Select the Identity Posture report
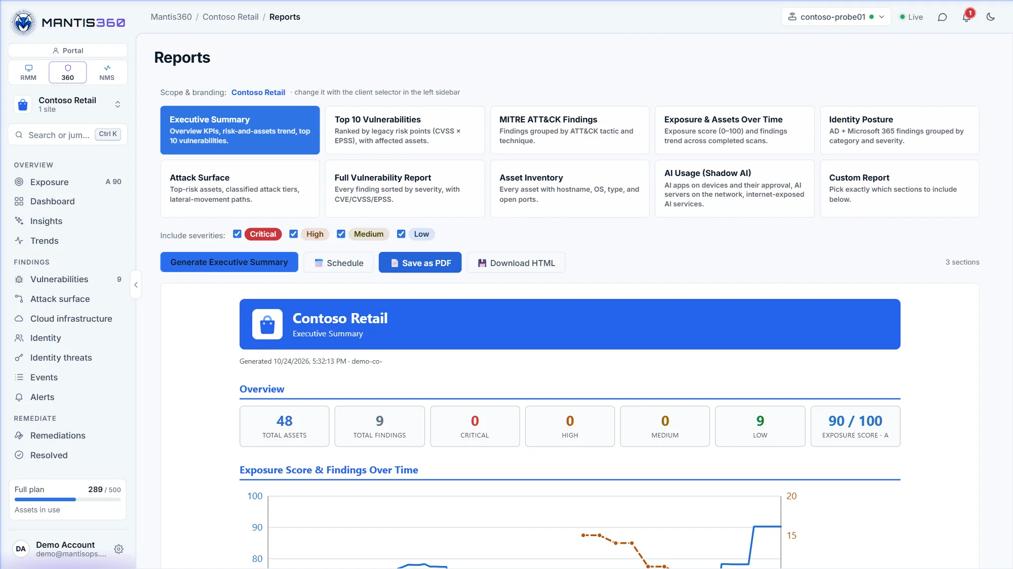 [x=900, y=130]
